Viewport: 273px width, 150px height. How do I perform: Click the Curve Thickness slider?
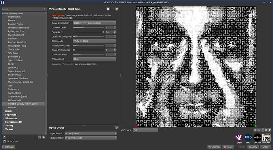(89, 54)
